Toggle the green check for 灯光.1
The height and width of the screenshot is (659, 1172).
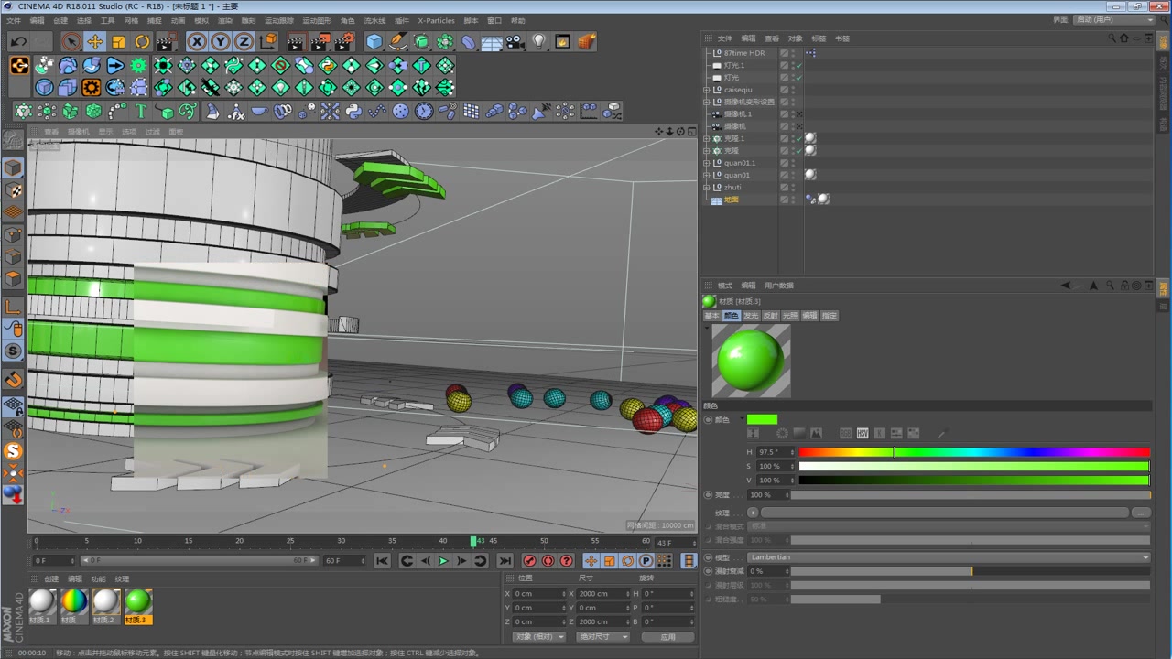[x=798, y=66]
